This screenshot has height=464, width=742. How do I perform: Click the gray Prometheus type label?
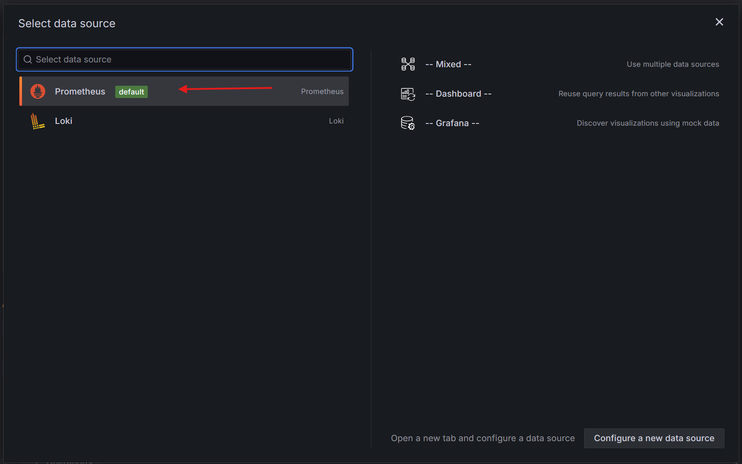click(322, 91)
